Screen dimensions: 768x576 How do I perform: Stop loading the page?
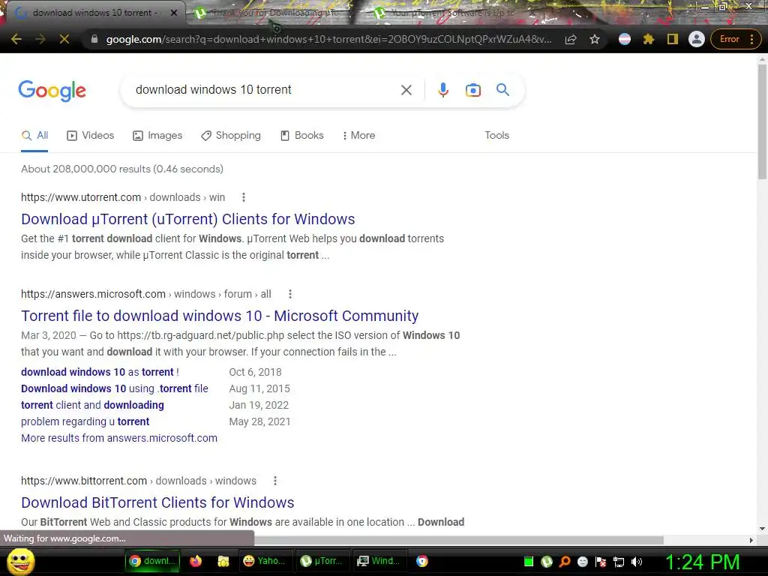[64, 39]
